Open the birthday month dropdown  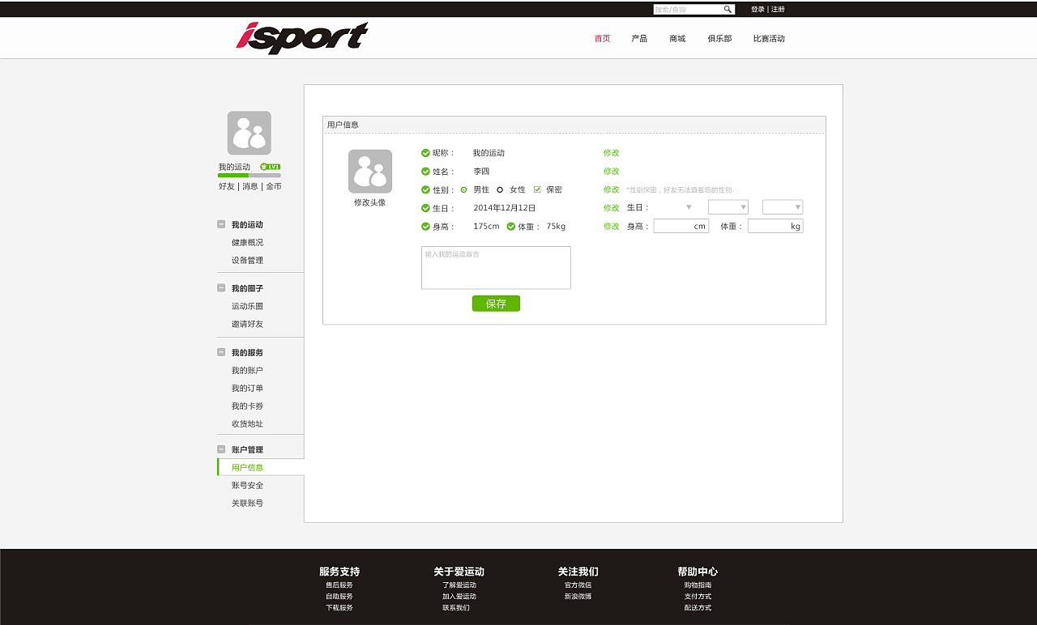point(728,207)
